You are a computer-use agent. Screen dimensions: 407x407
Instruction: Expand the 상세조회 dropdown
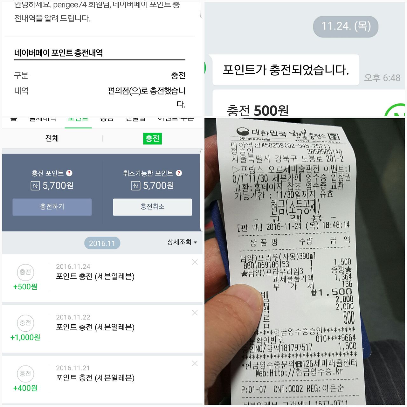pos(182,242)
